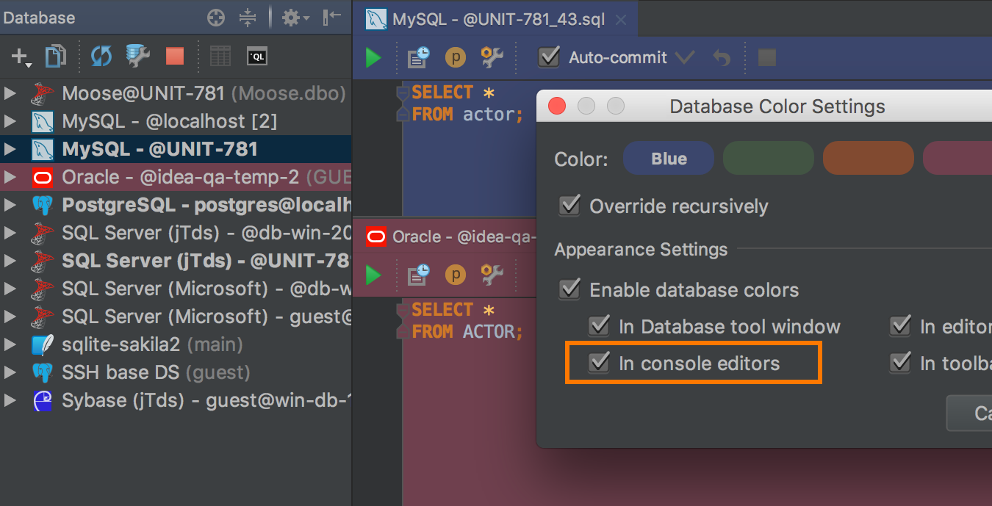View parameters in Oracle console toolbar
Image resolution: width=992 pixels, height=506 pixels.
tap(456, 275)
